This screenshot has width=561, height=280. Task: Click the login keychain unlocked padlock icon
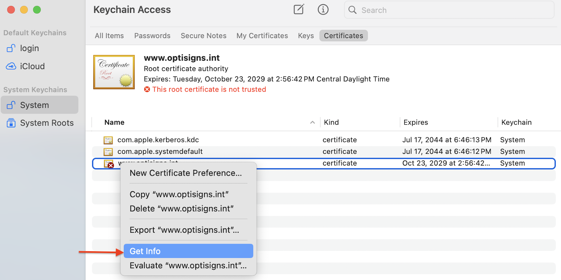[x=11, y=48]
